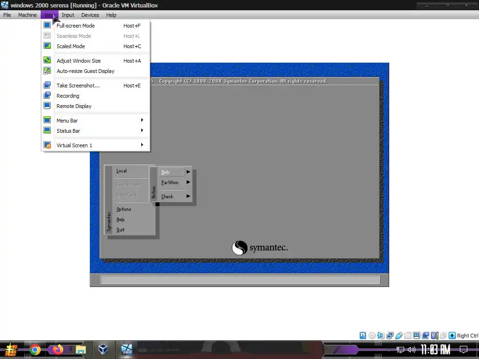Open the File menu

coord(7,15)
